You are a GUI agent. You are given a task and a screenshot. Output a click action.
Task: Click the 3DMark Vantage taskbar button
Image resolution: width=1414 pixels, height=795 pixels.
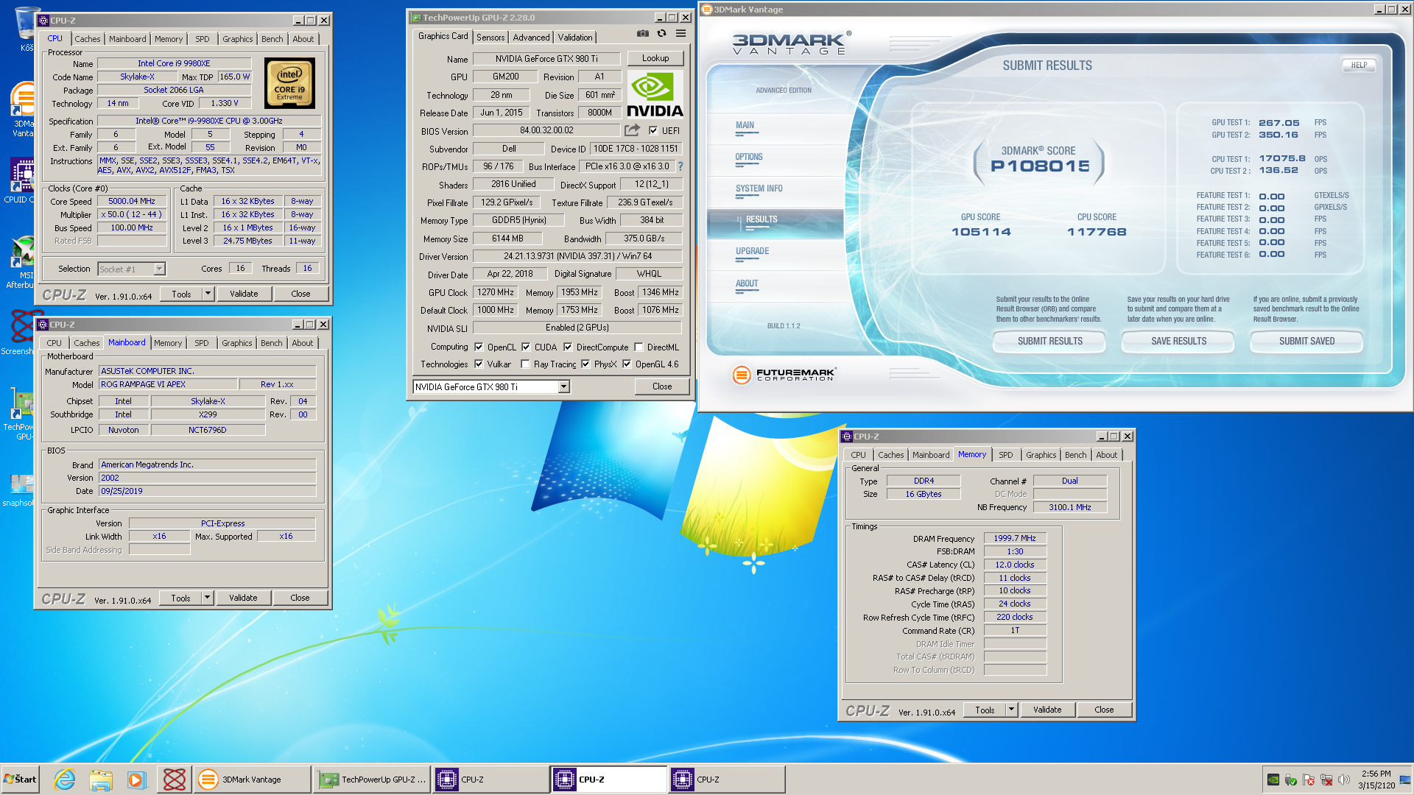[x=251, y=780]
